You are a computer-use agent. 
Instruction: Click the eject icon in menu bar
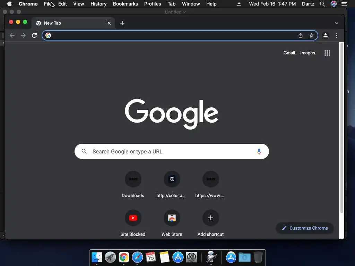pos(239,4)
